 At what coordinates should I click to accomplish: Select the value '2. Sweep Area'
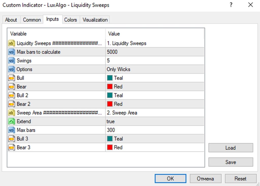coord(122,113)
